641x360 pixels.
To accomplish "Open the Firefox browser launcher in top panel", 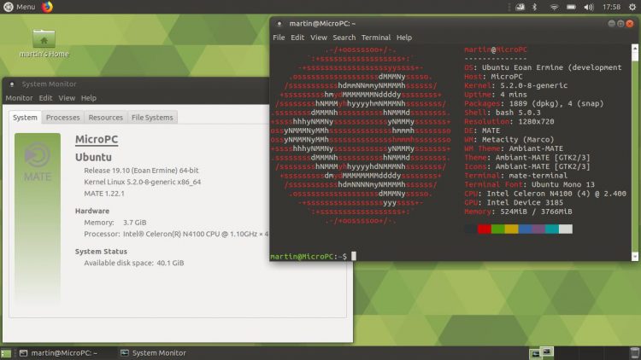I will (x=47, y=7).
